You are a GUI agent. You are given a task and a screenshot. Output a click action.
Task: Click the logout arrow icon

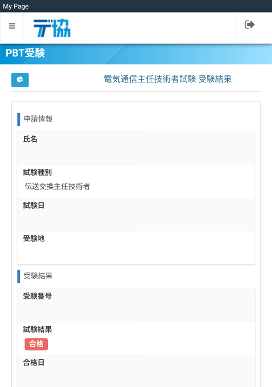point(250,25)
